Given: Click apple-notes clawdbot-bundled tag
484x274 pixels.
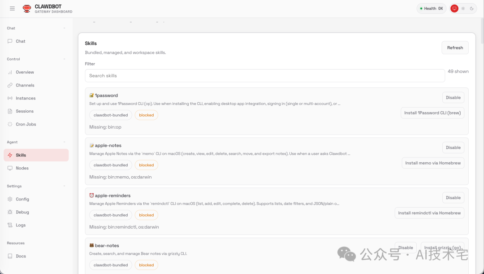Looking at the screenshot, I should [x=111, y=165].
